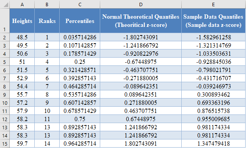Select cell with height 57.9
This screenshot has height=148, width=246.
point(22,111)
